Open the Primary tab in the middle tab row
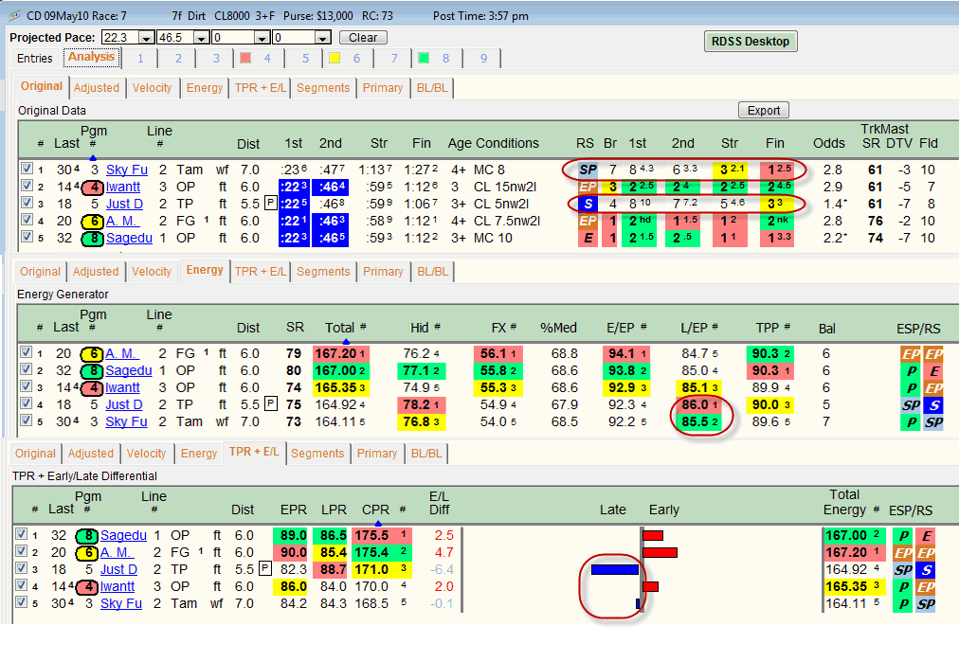The image size is (959, 662). (x=383, y=272)
